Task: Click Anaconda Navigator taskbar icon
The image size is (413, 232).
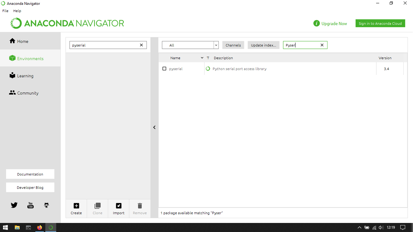Action: 51,227
